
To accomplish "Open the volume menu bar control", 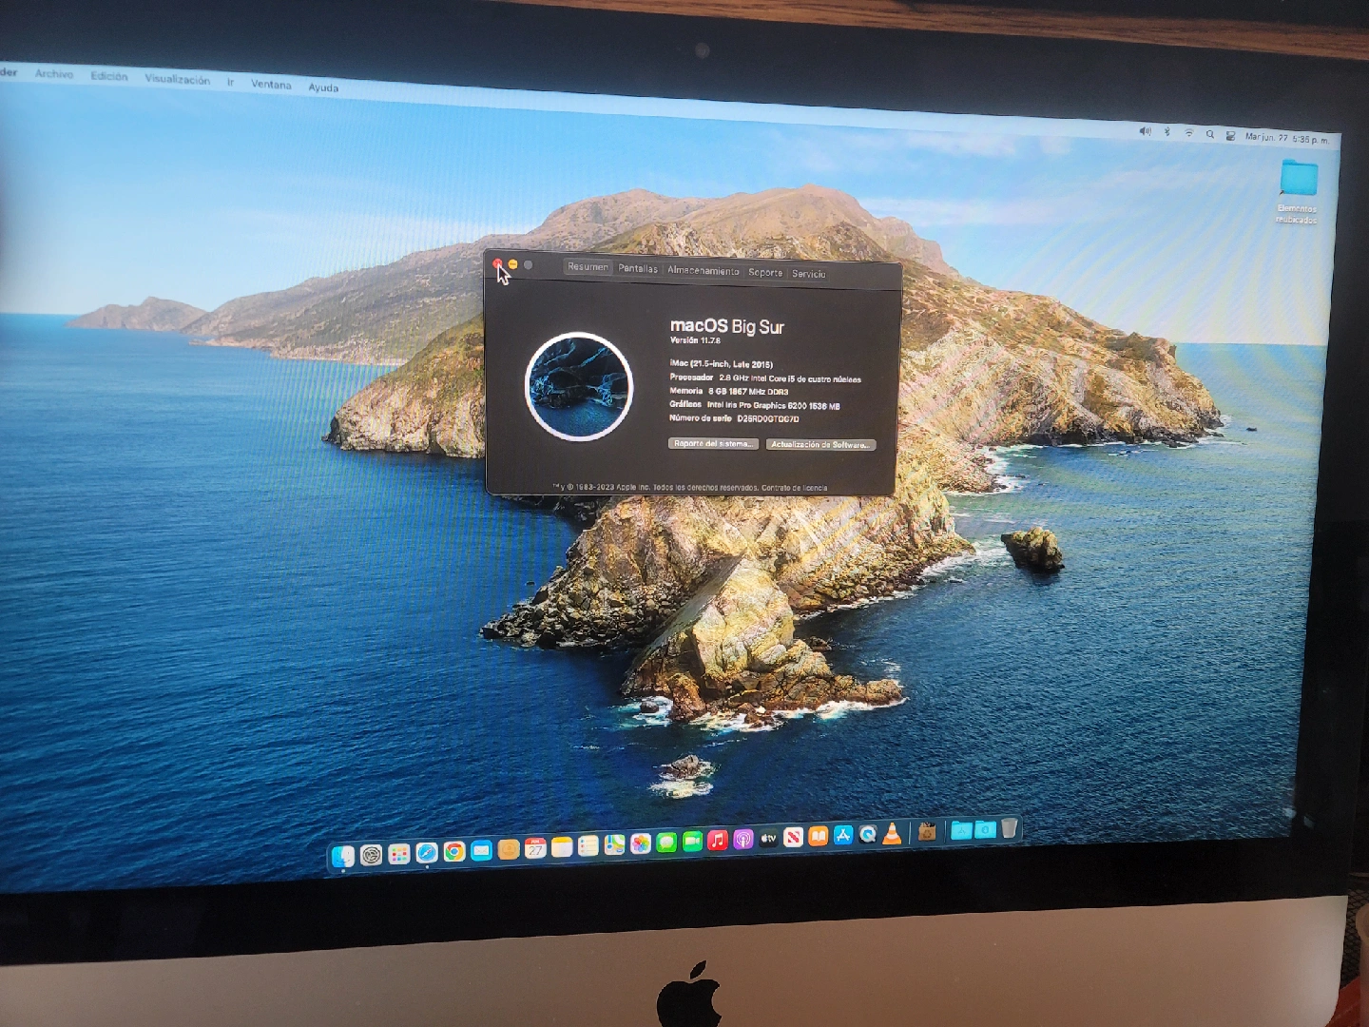I will [1145, 131].
